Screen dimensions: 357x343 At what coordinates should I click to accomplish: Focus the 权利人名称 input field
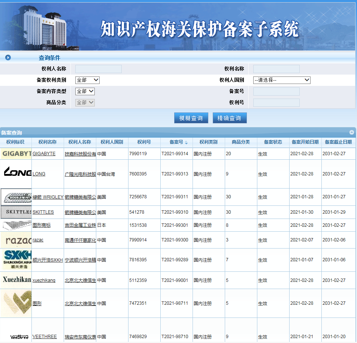pyautogui.click(x=99, y=69)
